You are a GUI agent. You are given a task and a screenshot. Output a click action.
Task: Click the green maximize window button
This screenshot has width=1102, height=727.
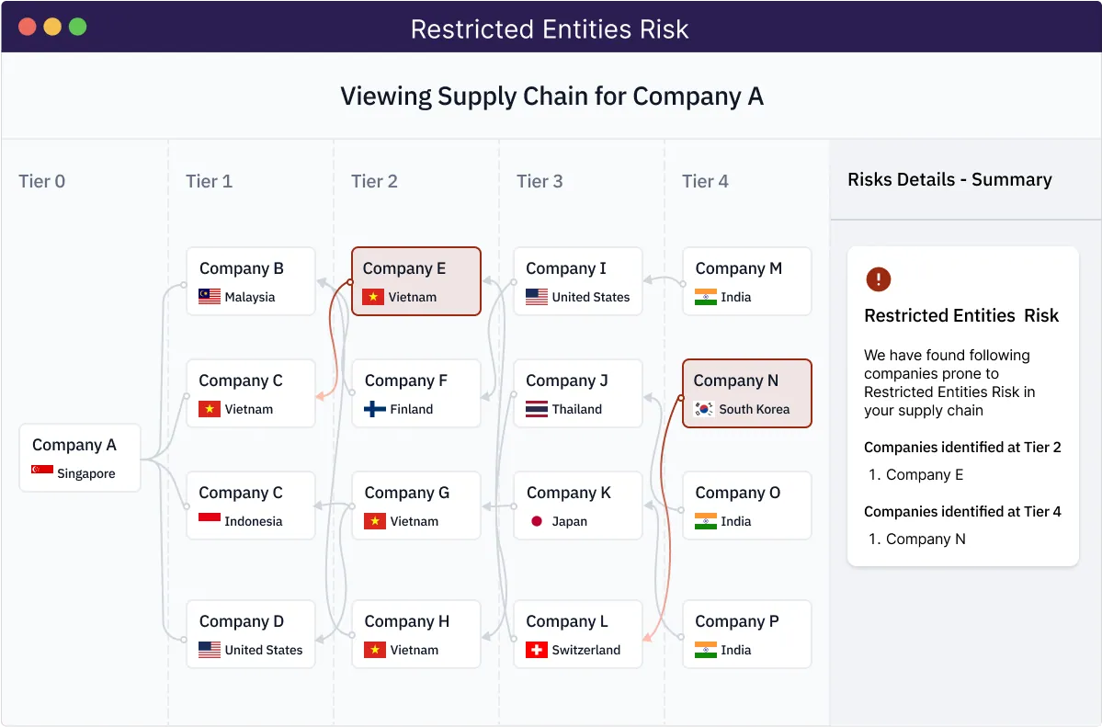pos(78,27)
